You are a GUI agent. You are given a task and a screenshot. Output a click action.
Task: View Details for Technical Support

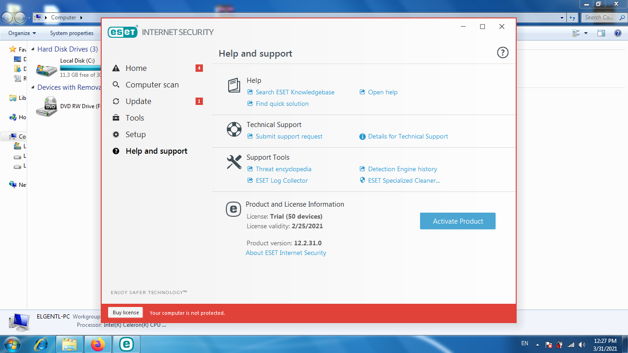point(408,136)
